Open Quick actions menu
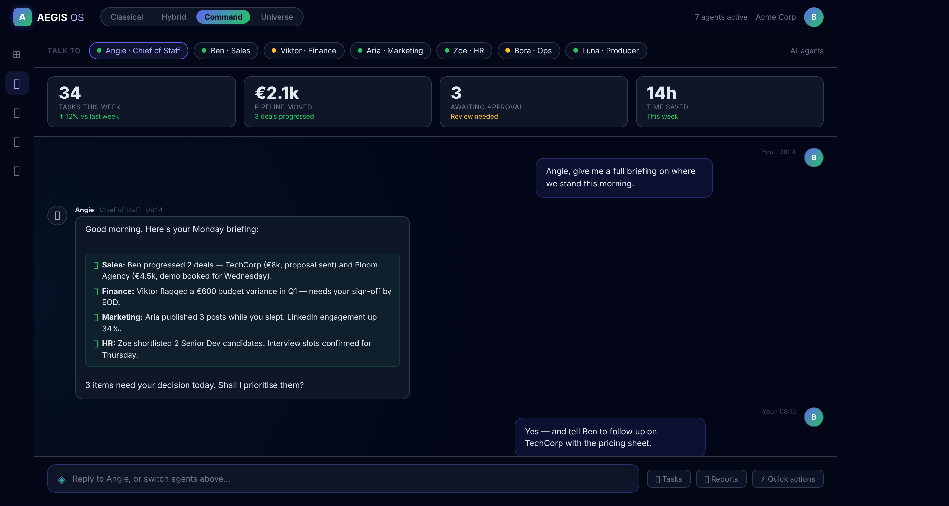The width and height of the screenshot is (949, 506). pyautogui.click(x=787, y=479)
